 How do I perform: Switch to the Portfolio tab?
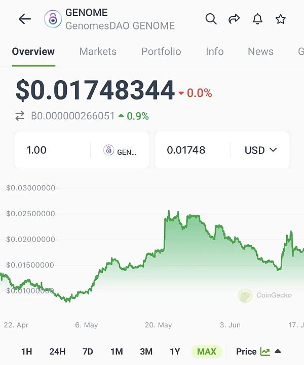[x=161, y=51]
